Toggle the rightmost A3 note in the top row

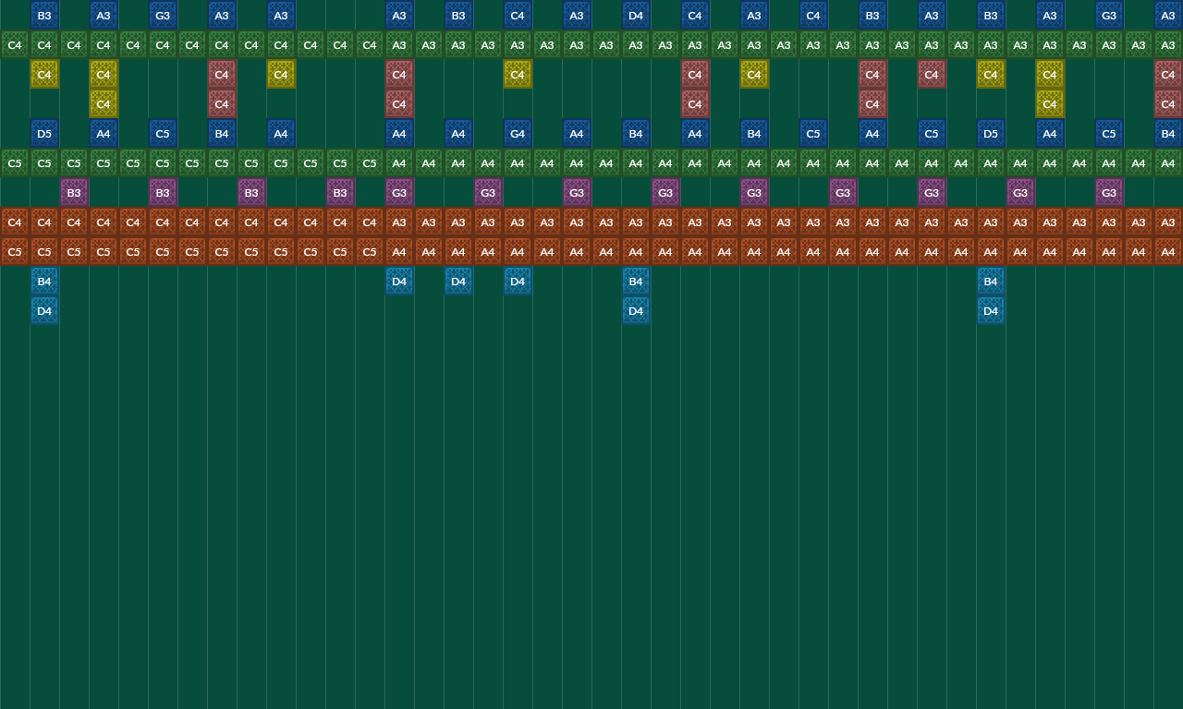1168,15
